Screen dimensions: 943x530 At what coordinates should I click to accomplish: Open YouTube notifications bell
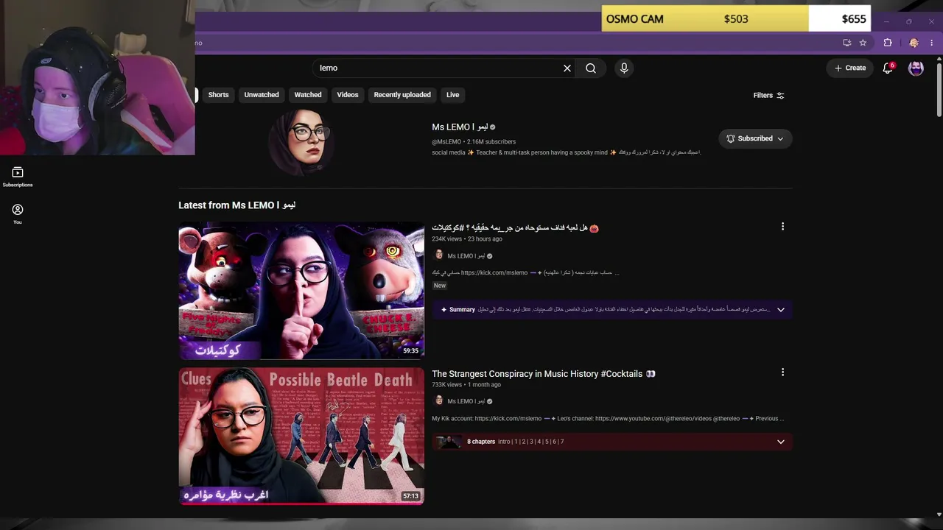pos(888,68)
